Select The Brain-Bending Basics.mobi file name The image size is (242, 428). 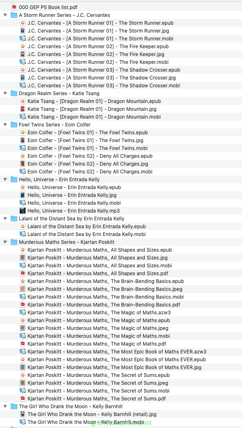coord(106,297)
